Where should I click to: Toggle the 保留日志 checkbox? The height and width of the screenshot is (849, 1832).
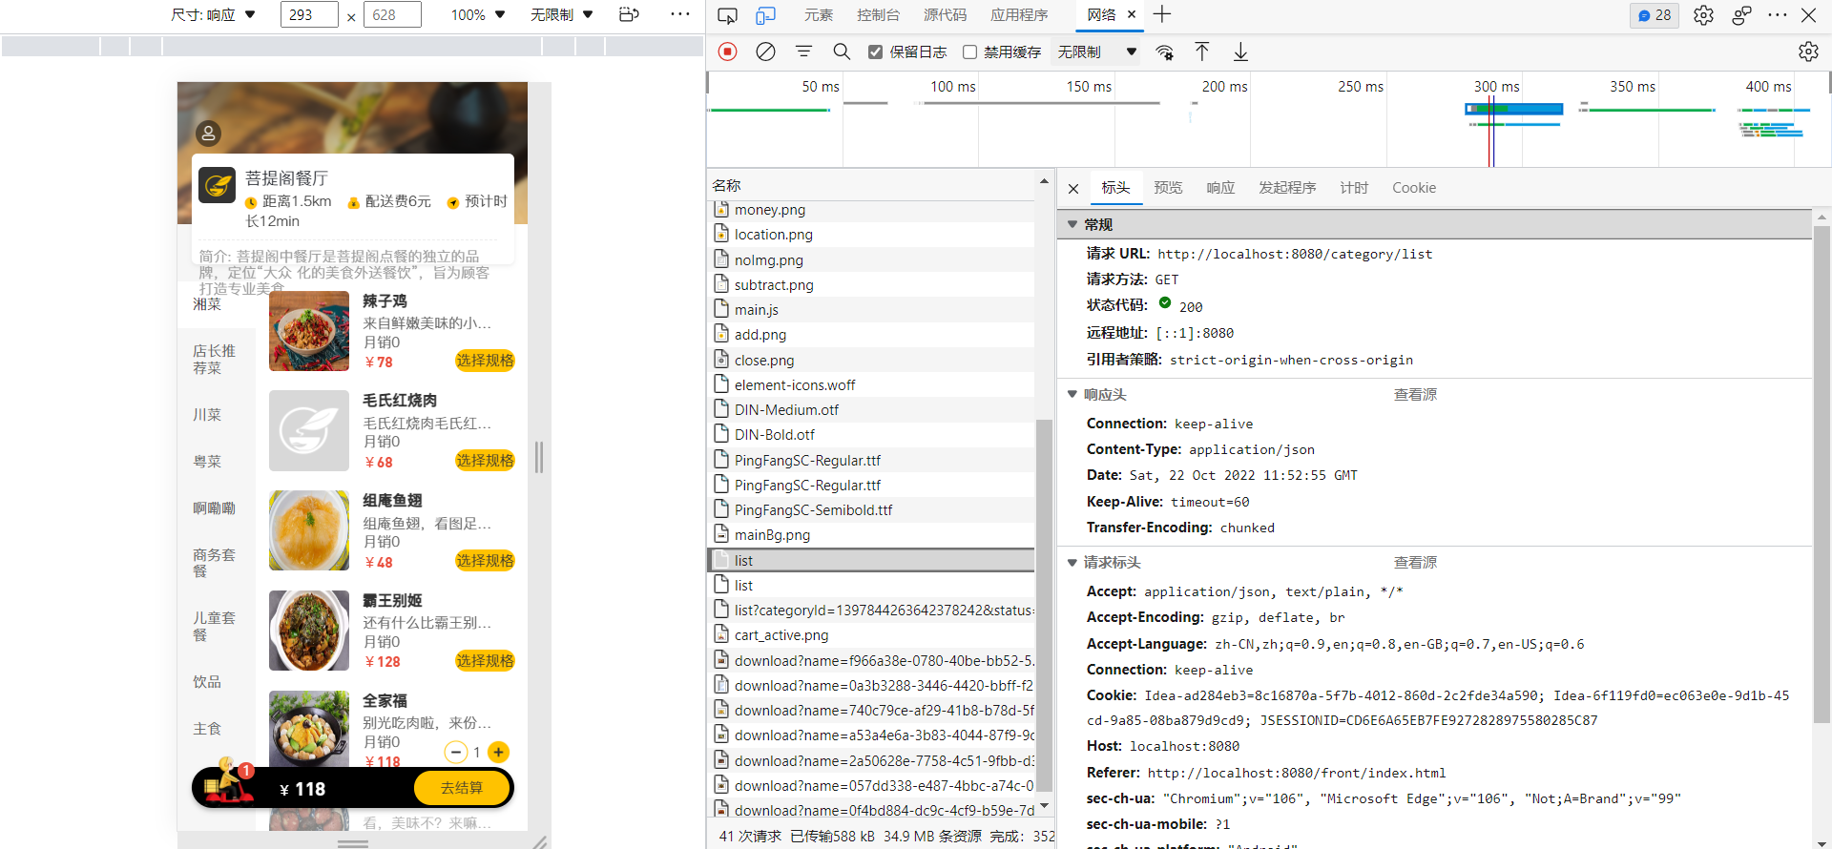875,52
